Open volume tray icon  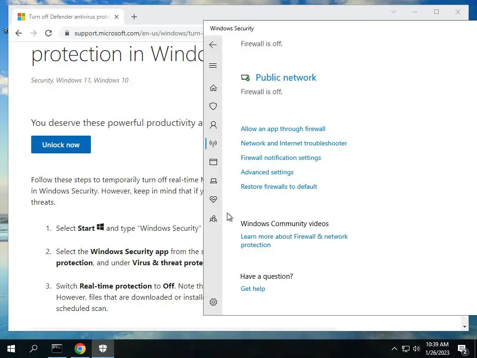(416, 349)
